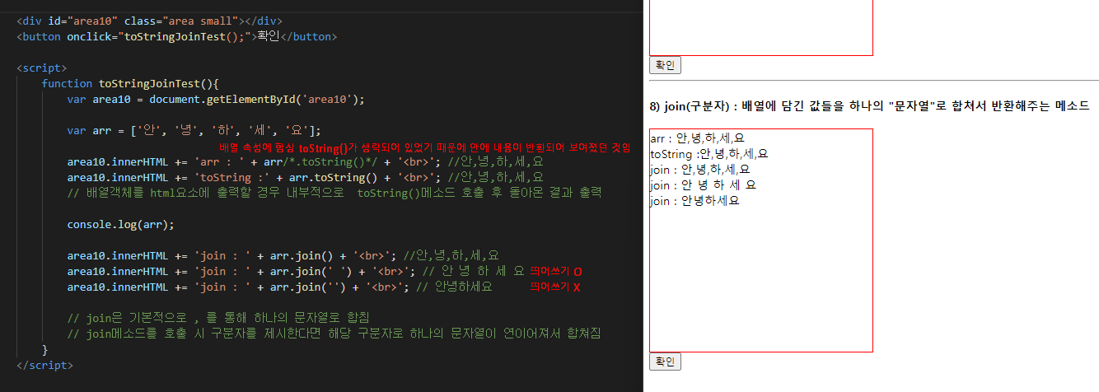Image resolution: width=1099 pixels, height=392 pixels.
Task: Click the code line containing 'arr/*.toString()*/'
Action: pos(305,161)
